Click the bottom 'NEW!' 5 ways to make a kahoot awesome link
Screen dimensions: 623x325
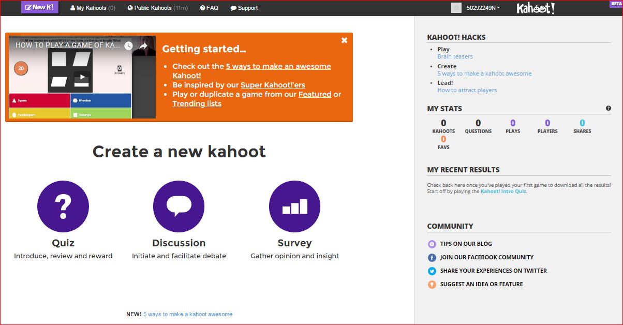point(188,314)
